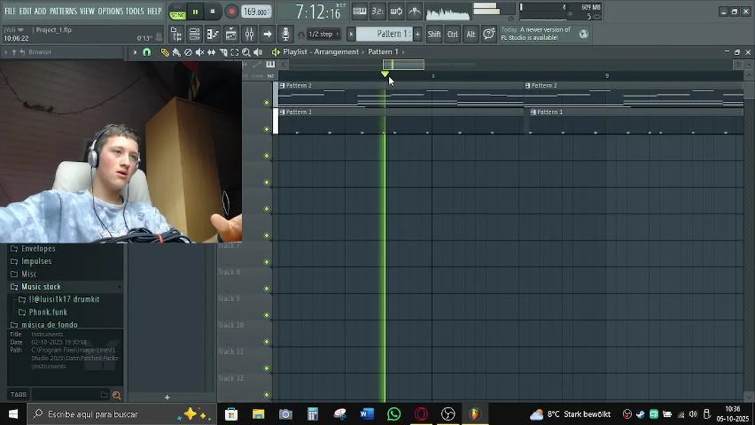Open playlist options menu arrow
755x425 pixels.
click(x=135, y=52)
